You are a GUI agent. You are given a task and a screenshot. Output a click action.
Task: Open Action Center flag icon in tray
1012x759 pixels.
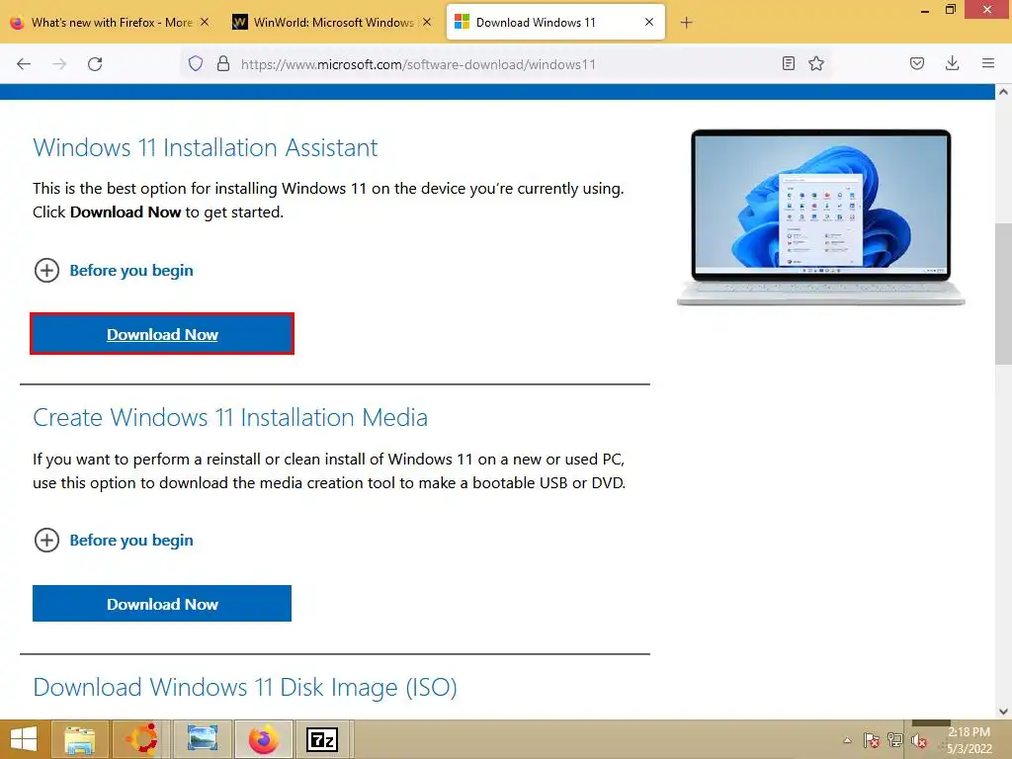pos(871,740)
